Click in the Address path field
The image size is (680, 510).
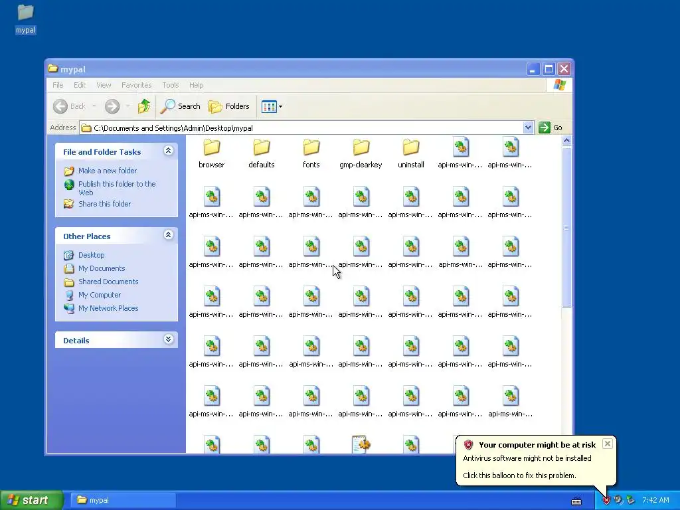click(x=302, y=128)
